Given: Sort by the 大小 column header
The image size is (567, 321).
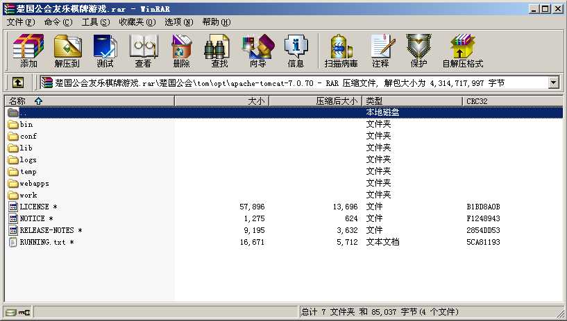Looking at the screenshot, I should click(222, 101).
